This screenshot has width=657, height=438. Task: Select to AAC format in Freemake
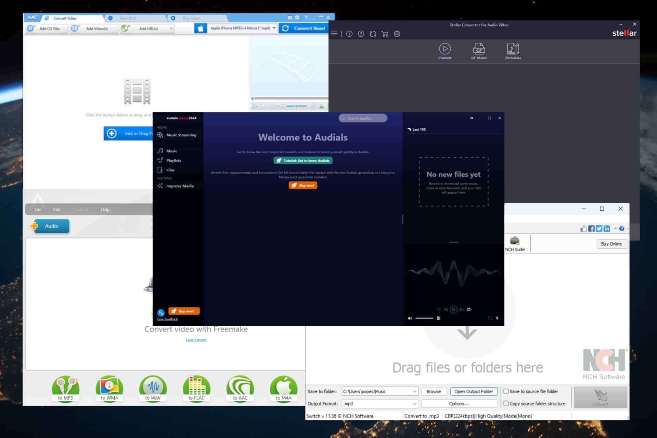click(240, 388)
